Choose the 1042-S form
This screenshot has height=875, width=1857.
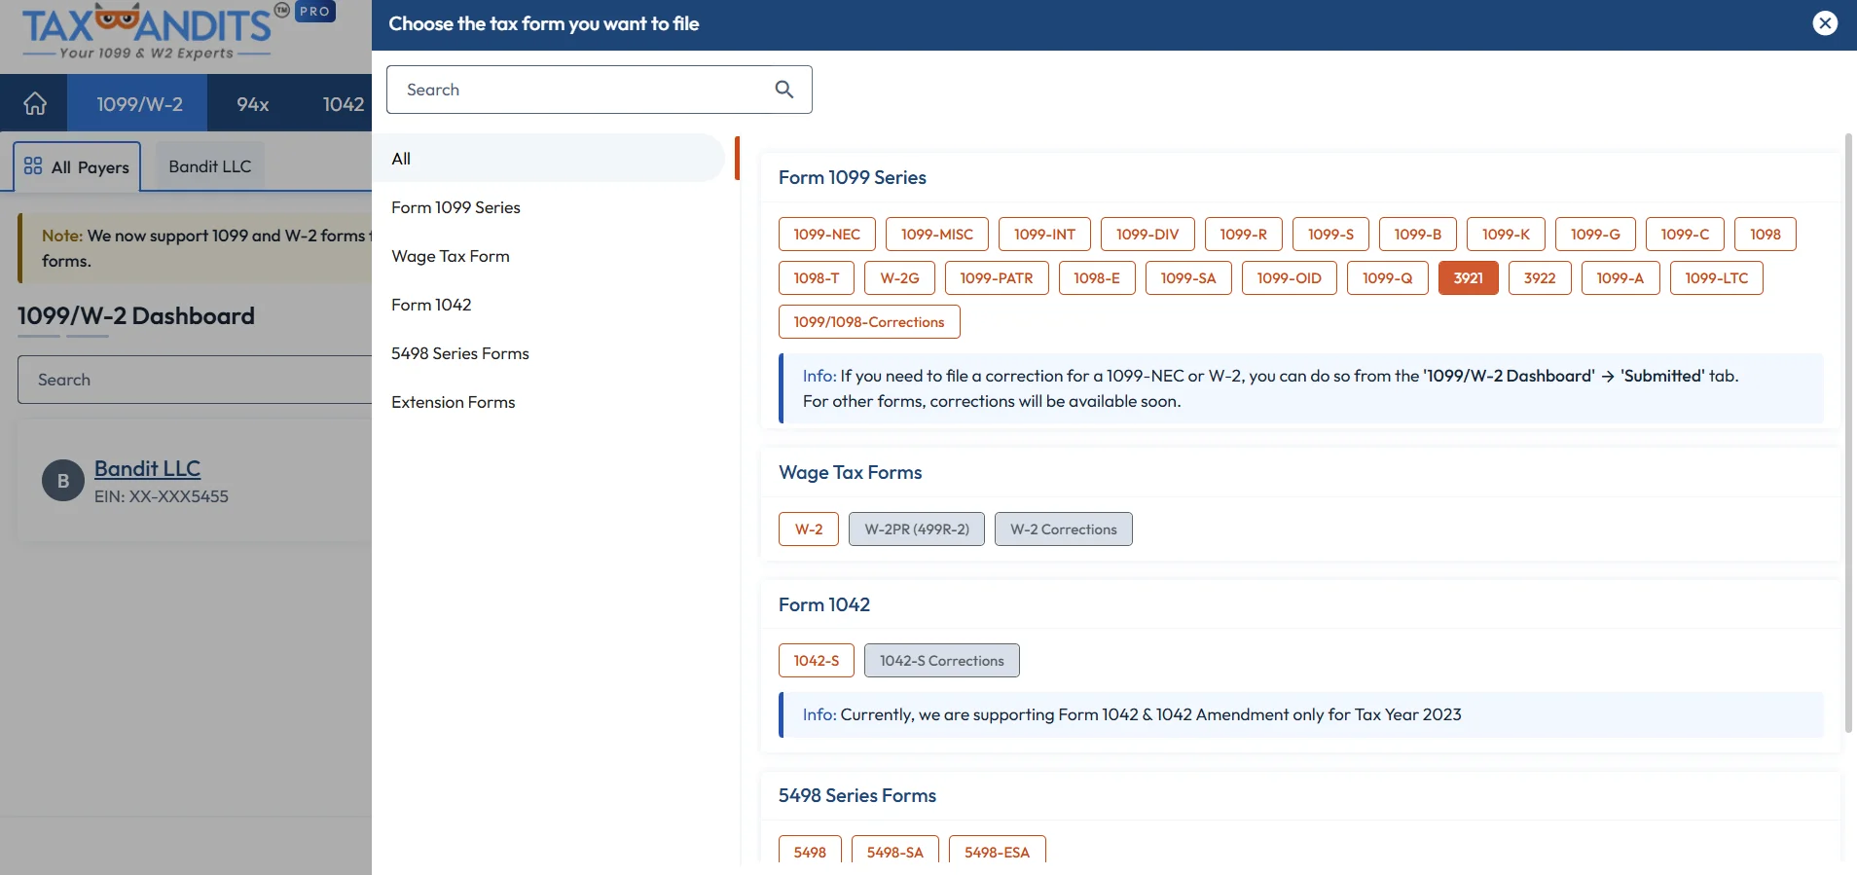click(x=817, y=661)
